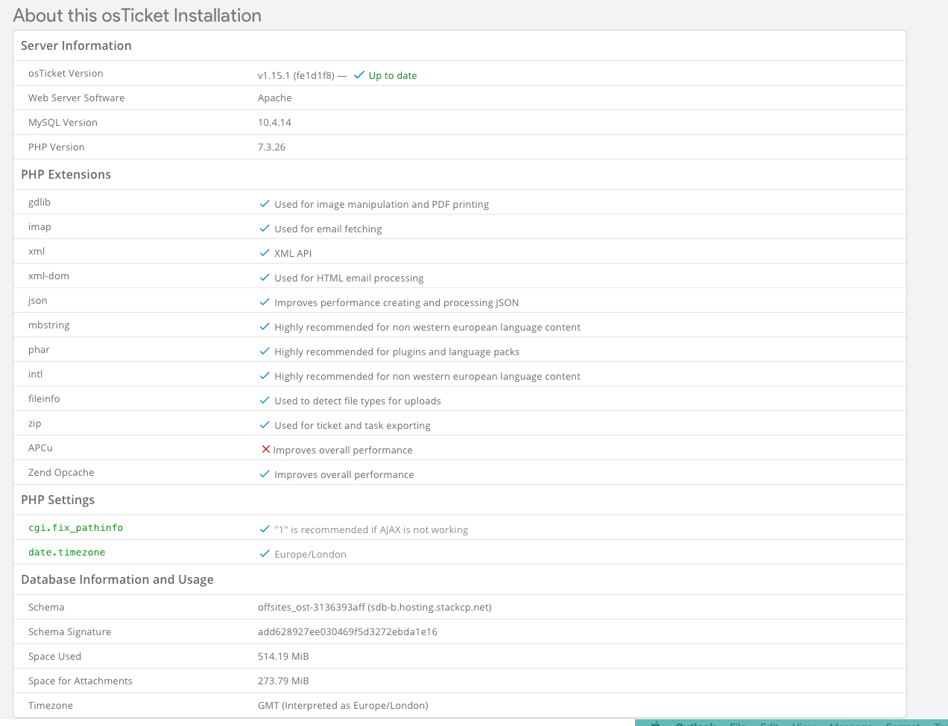Click the 'Up to date' version status link
The height and width of the screenshot is (726, 948).
[x=393, y=76]
